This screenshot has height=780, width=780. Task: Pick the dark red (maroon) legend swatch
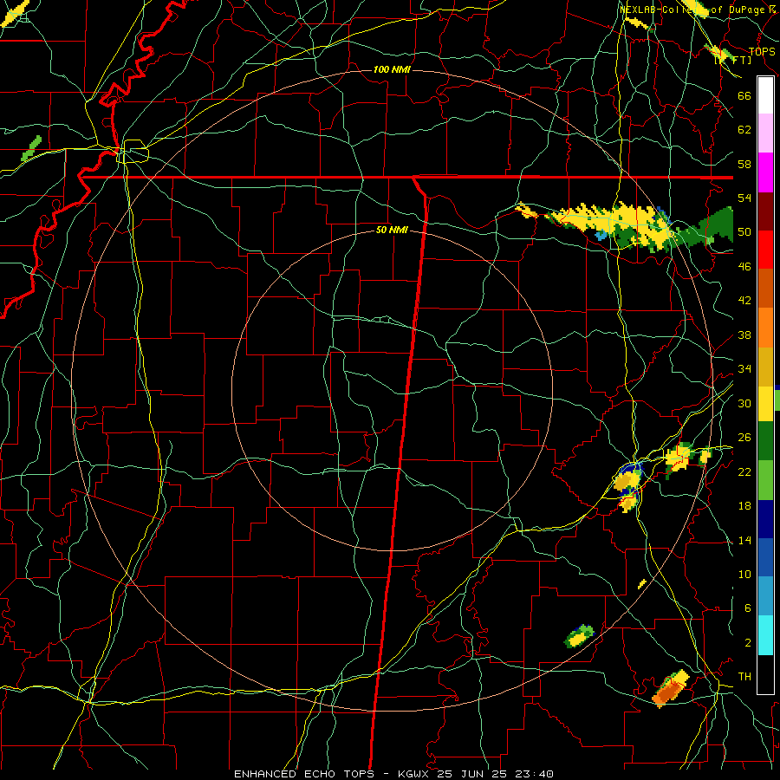click(765, 211)
